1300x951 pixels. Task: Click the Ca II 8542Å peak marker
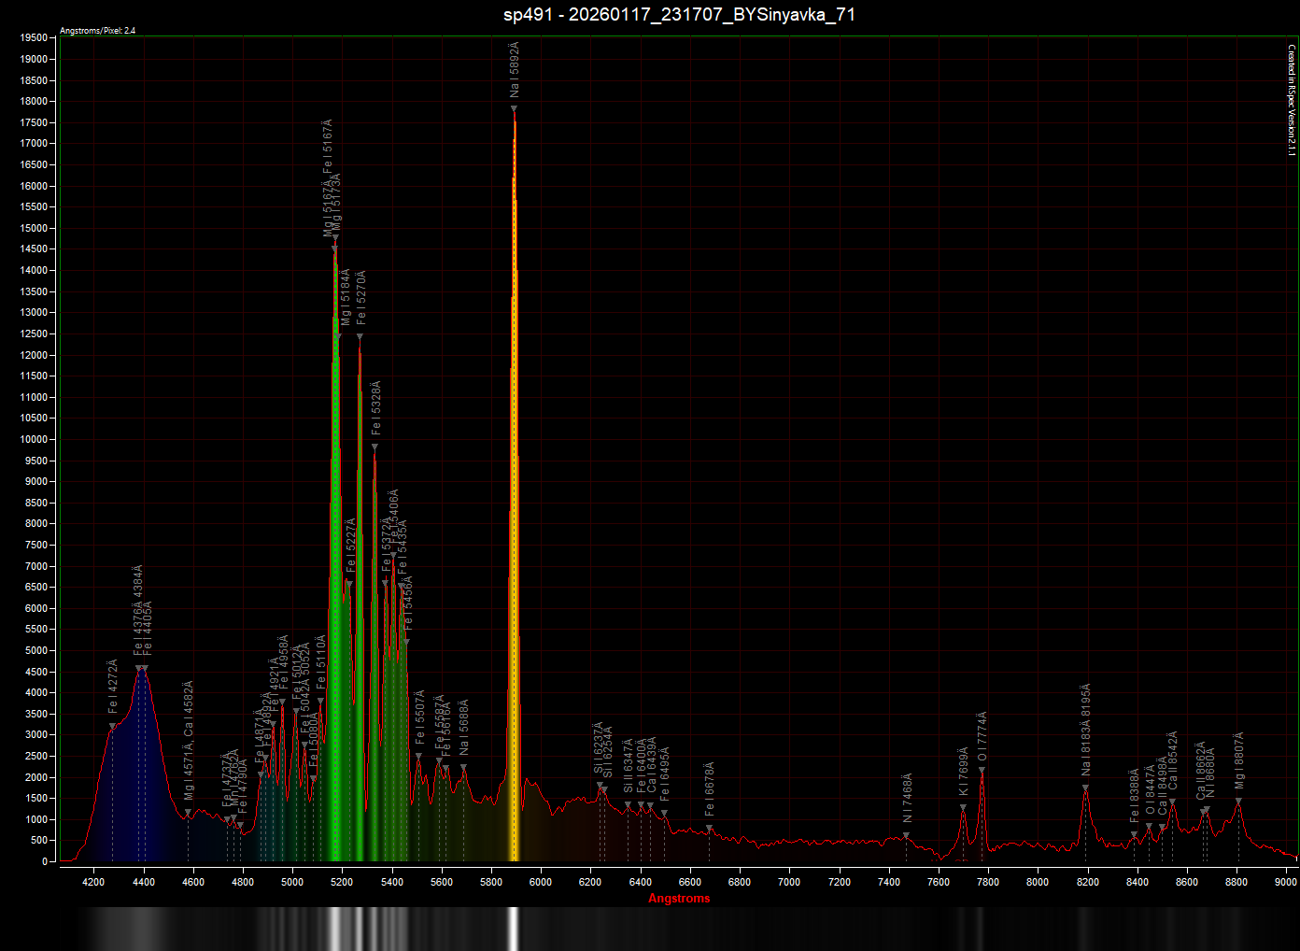1172,802
